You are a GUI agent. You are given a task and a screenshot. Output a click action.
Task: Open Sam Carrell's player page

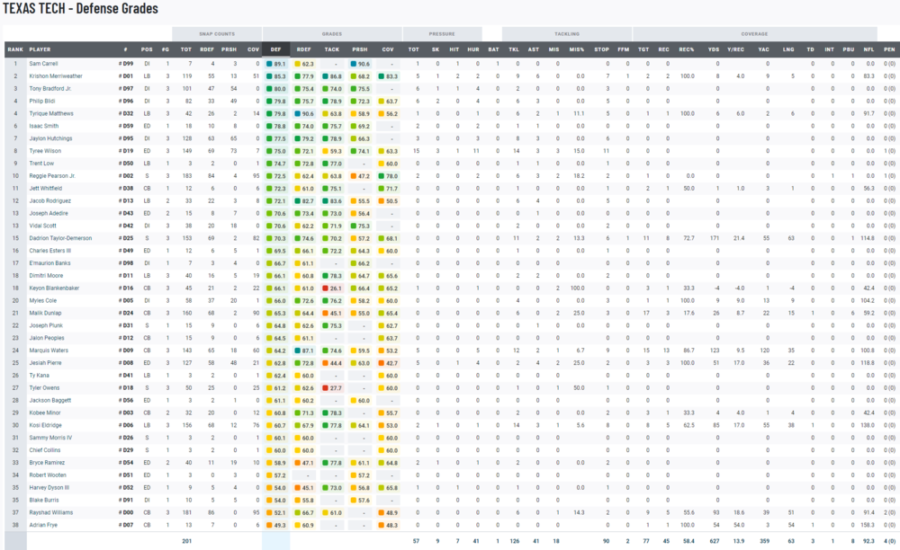click(x=42, y=64)
